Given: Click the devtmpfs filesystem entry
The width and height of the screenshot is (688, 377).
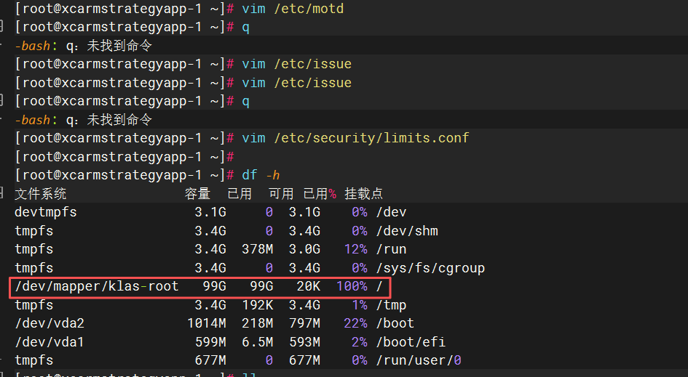Looking at the screenshot, I should (45, 212).
